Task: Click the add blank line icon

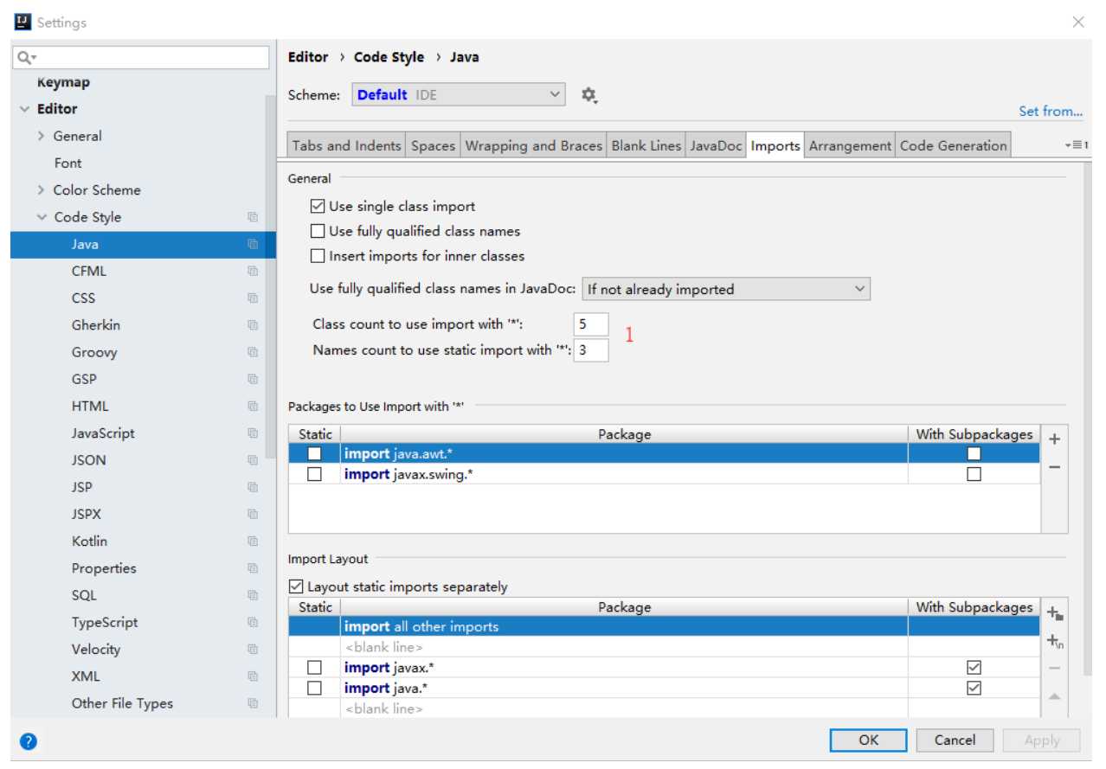Action: click(1054, 641)
